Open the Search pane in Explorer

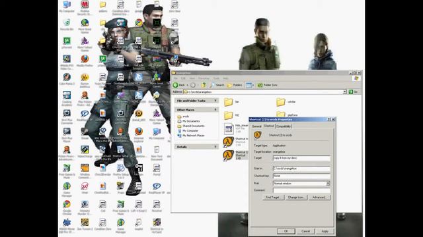[x=217, y=85]
